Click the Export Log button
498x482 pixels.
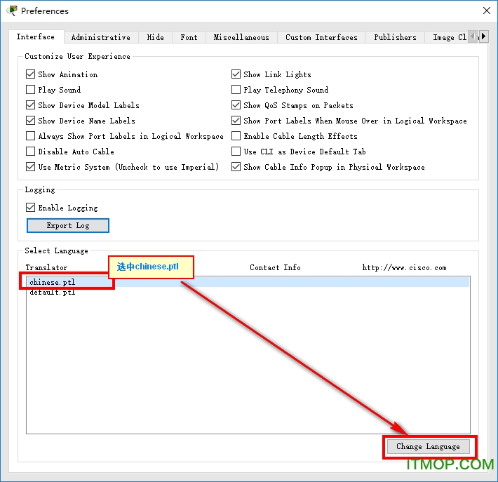coord(68,226)
